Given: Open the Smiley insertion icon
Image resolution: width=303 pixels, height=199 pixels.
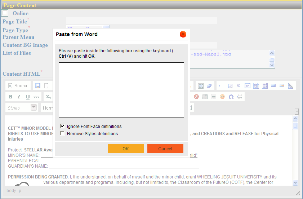Looking at the screenshot, I should pyautogui.click(x=222, y=97).
